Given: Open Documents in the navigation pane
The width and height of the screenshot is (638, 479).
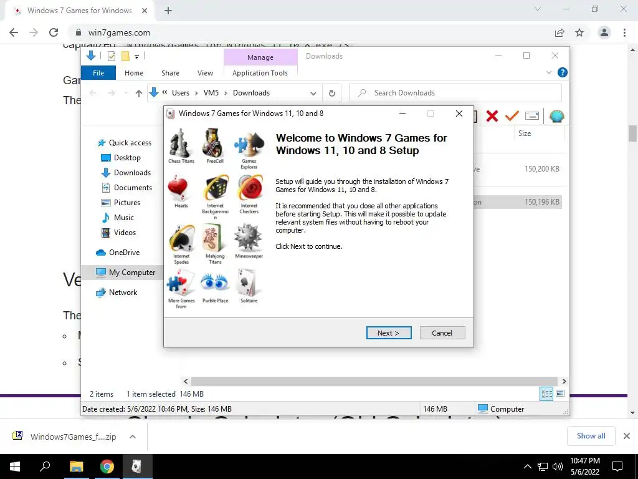Looking at the screenshot, I should click(126, 187).
